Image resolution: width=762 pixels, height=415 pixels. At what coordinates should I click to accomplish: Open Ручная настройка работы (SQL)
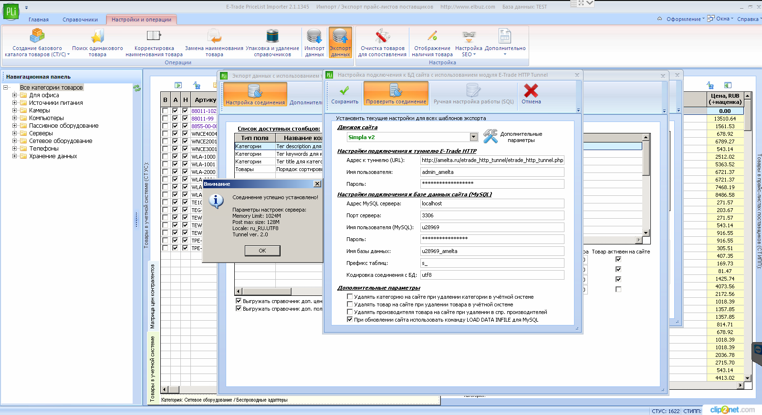(x=473, y=94)
